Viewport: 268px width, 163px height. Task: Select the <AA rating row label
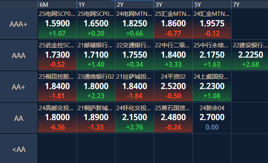point(19,149)
